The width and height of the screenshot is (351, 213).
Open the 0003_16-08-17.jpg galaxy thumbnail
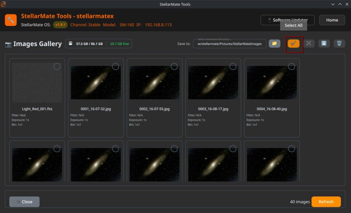213,82
